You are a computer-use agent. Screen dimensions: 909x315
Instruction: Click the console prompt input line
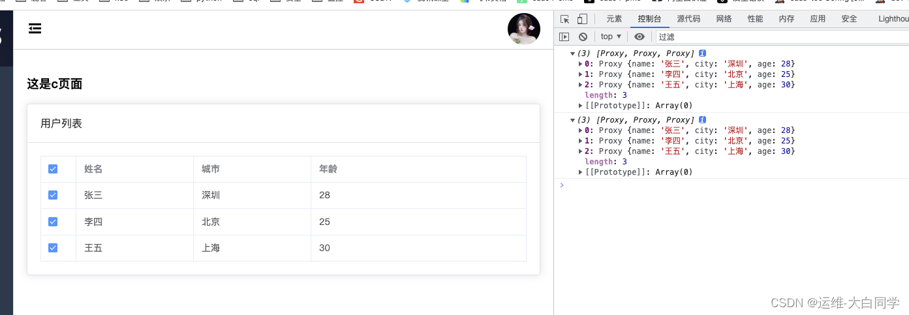click(734, 185)
